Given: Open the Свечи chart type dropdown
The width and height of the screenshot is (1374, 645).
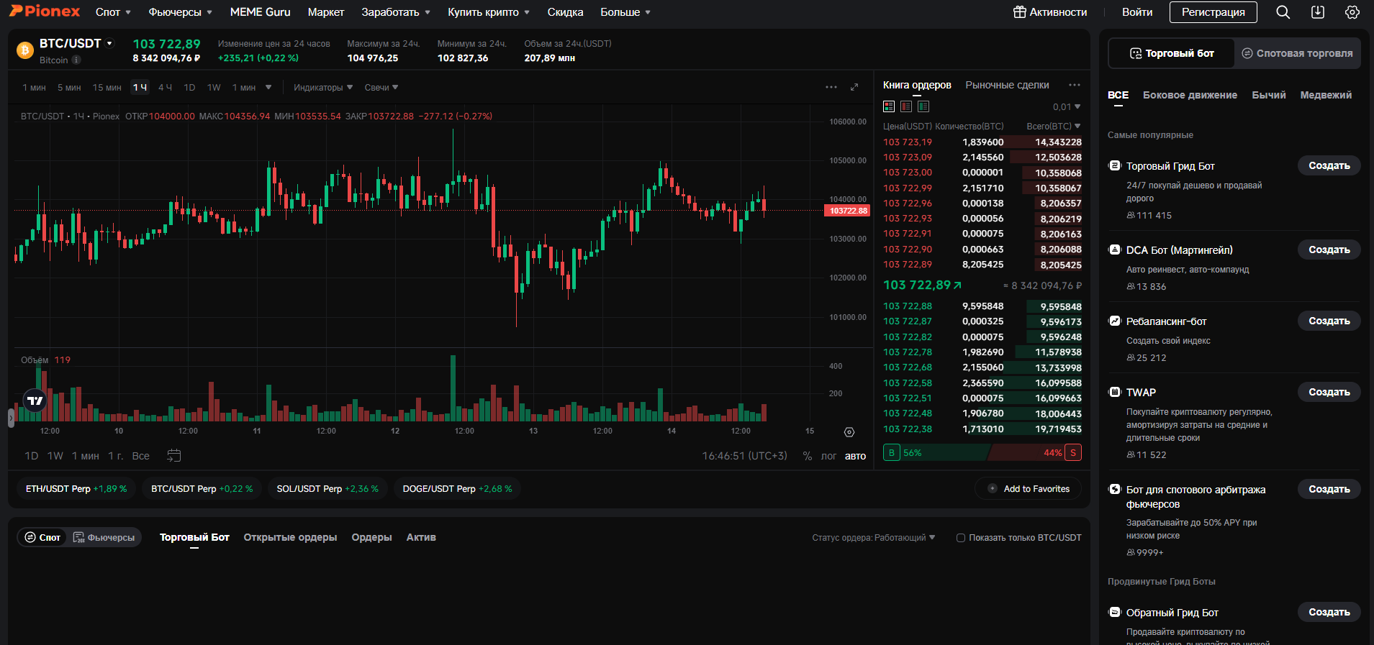Looking at the screenshot, I should coord(381,88).
